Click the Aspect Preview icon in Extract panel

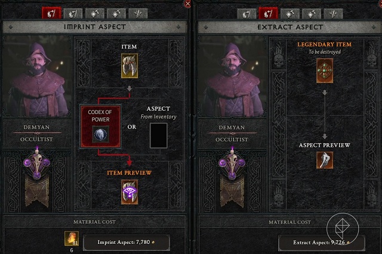pos(325,160)
